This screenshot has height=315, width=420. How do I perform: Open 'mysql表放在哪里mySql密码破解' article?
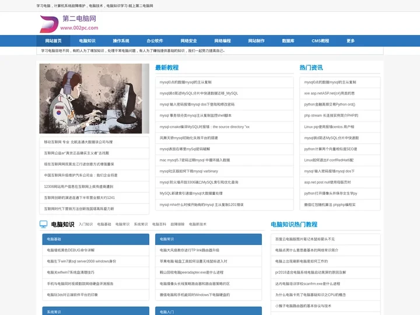click(224, 149)
